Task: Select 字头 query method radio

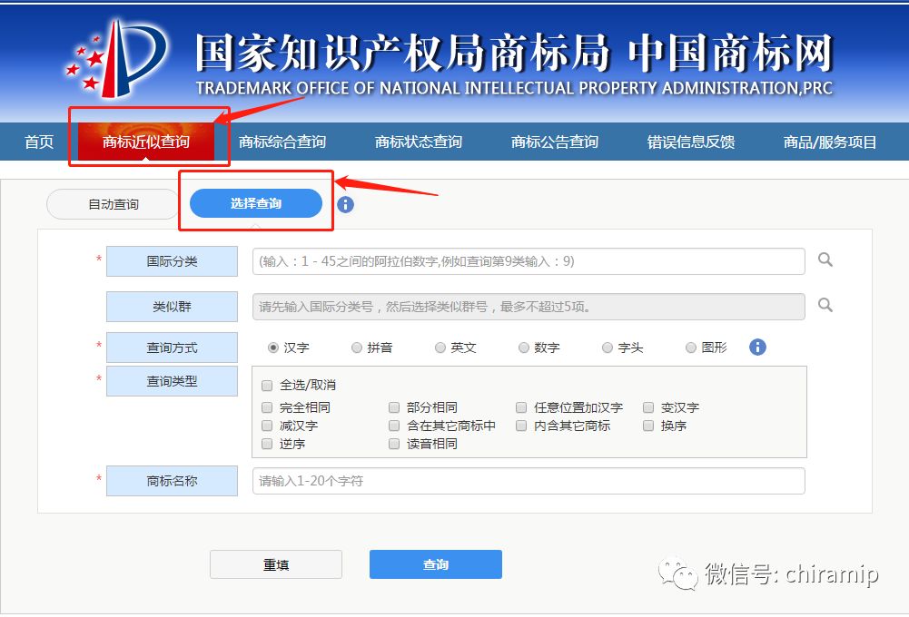Action: coord(607,348)
